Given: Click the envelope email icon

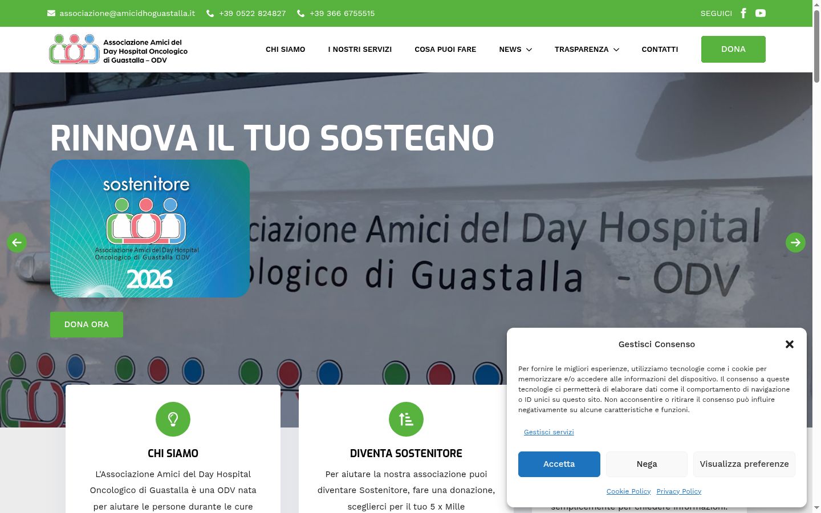Looking at the screenshot, I should point(51,13).
